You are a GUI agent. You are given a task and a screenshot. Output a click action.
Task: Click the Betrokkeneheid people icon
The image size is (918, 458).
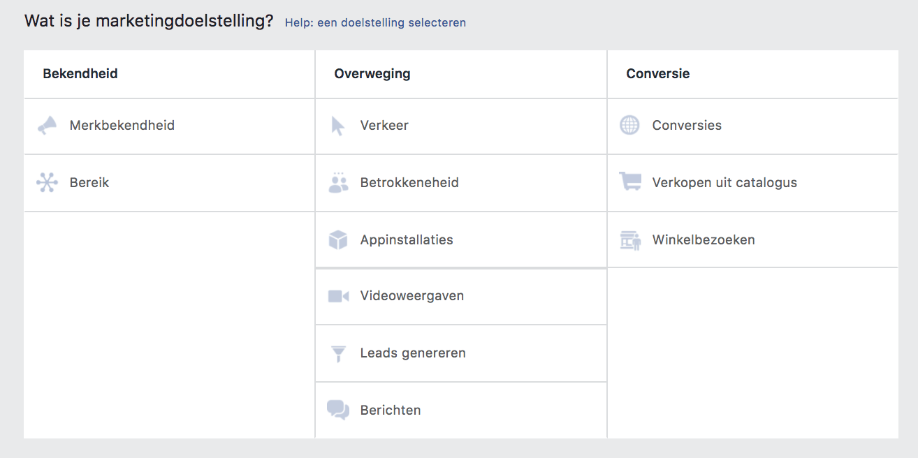coord(338,182)
